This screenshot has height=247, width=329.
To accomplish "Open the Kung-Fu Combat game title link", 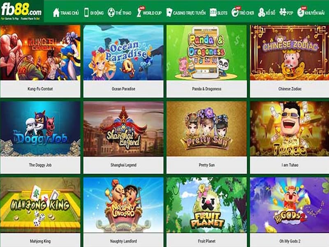I will [40, 89].
